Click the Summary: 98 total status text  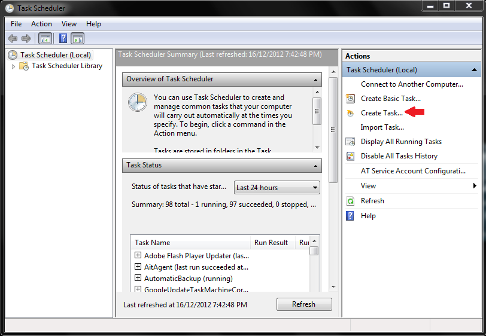pyautogui.click(x=224, y=204)
